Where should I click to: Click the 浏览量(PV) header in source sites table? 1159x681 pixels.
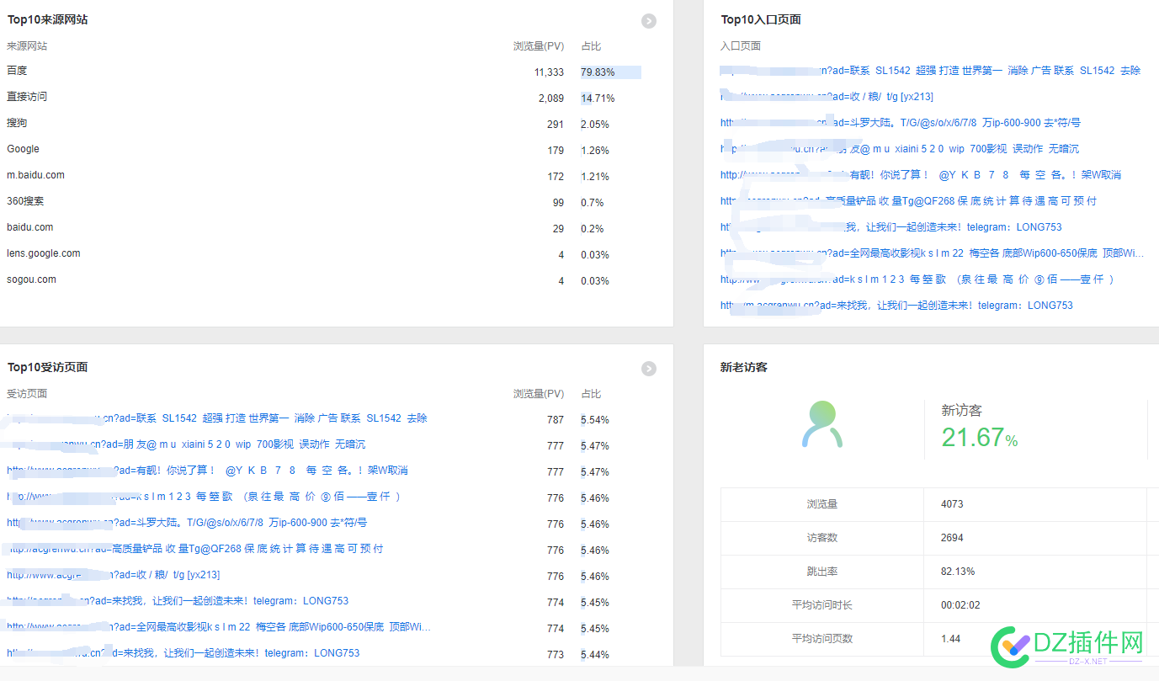tap(539, 46)
